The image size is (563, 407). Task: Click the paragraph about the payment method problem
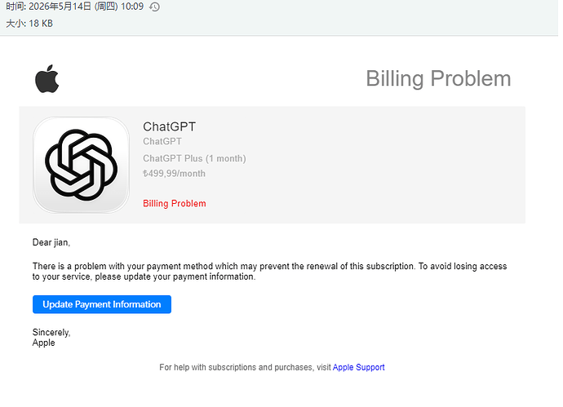pyautogui.click(x=269, y=272)
